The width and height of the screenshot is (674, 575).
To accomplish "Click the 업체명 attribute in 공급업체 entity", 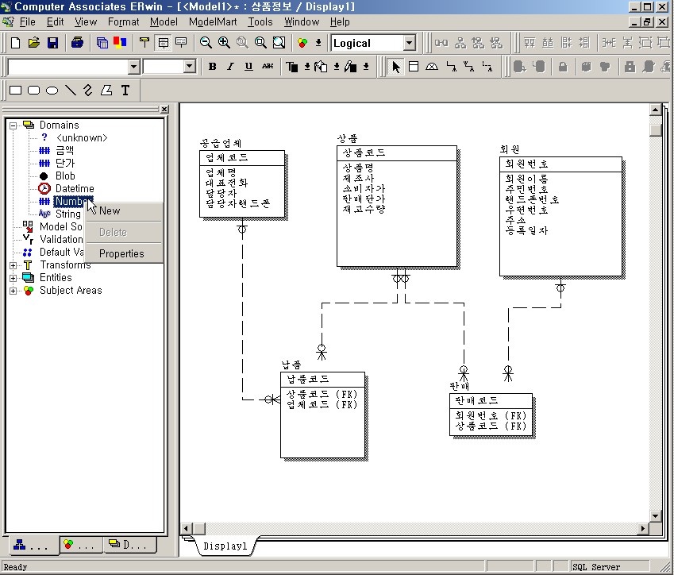I will pos(221,172).
